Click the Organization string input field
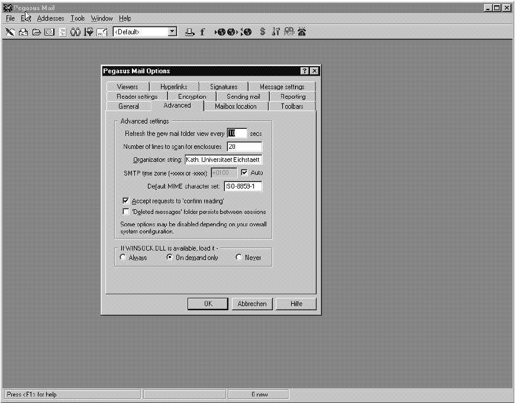This screenshot has width=516, height=403. click(x=224, y=160)
